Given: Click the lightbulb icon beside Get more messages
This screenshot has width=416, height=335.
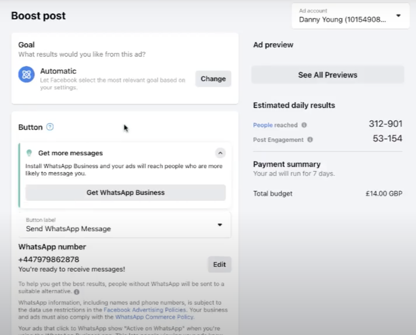Looking at the screenshot, I should [29, 153].
